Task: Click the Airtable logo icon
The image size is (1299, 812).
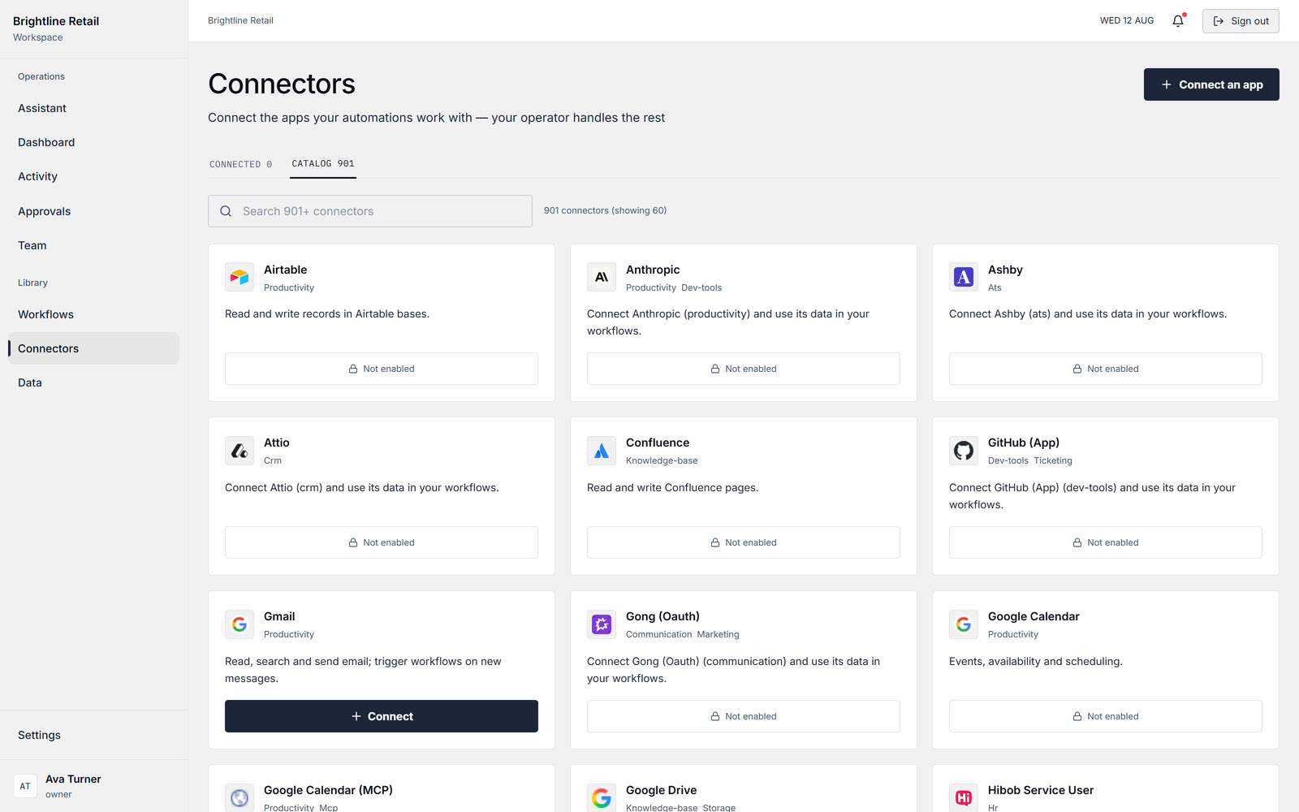Action: point(240,277)
